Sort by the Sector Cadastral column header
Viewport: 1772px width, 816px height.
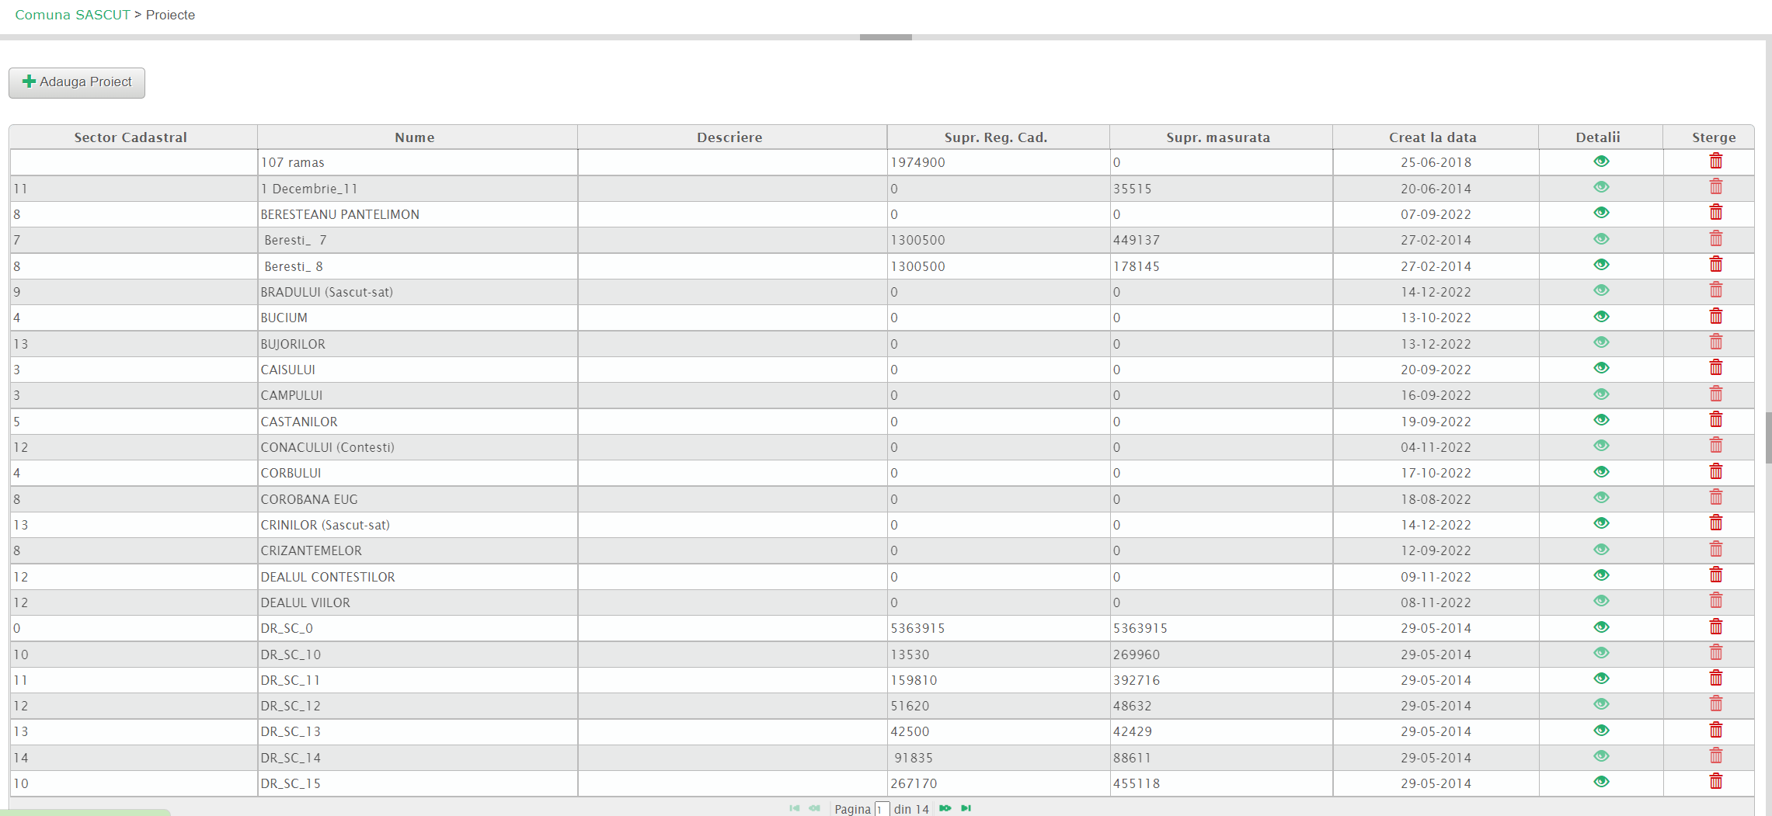[131, 137]
